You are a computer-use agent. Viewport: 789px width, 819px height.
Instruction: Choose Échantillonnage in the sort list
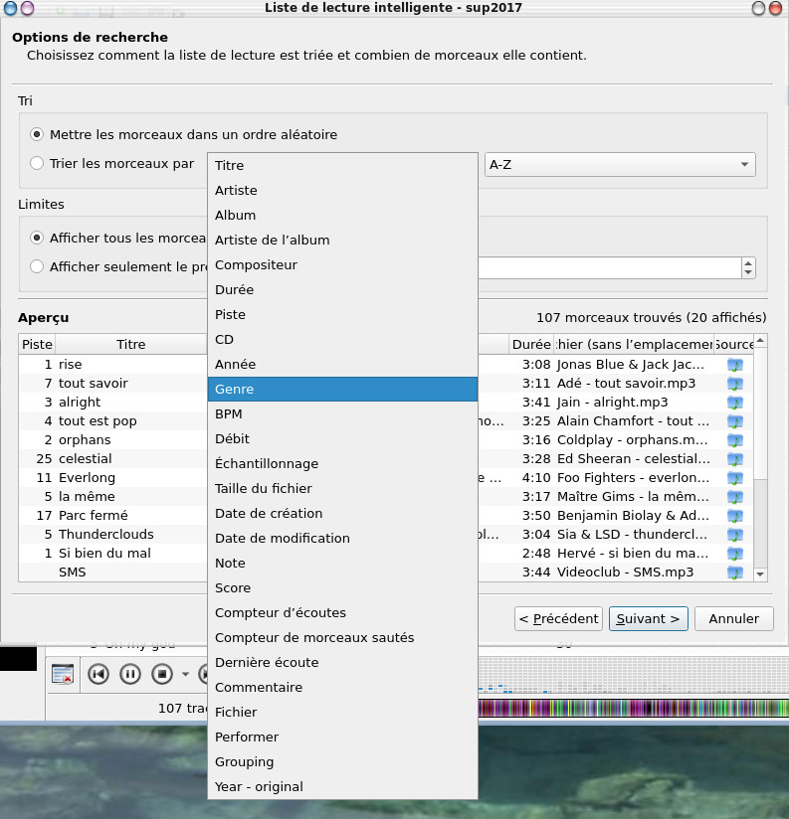[x=342, y=463]
